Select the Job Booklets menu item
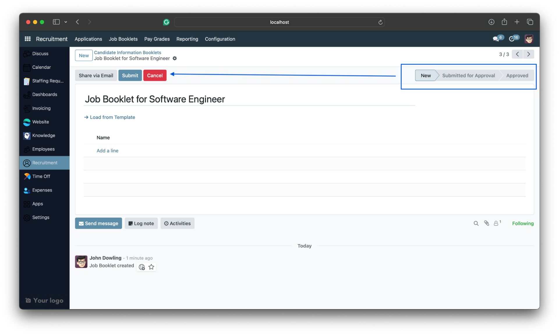 coord(123,39)
